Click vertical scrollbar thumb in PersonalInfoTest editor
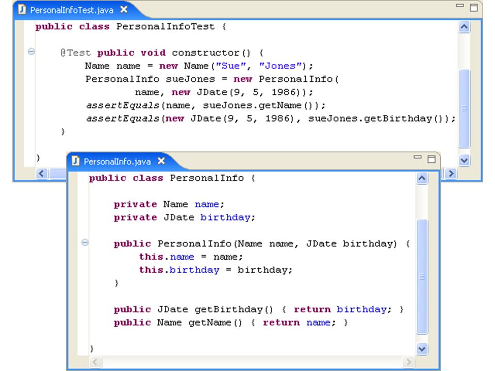The height and width of the screenshot is (371, 495). coord(465,108)
